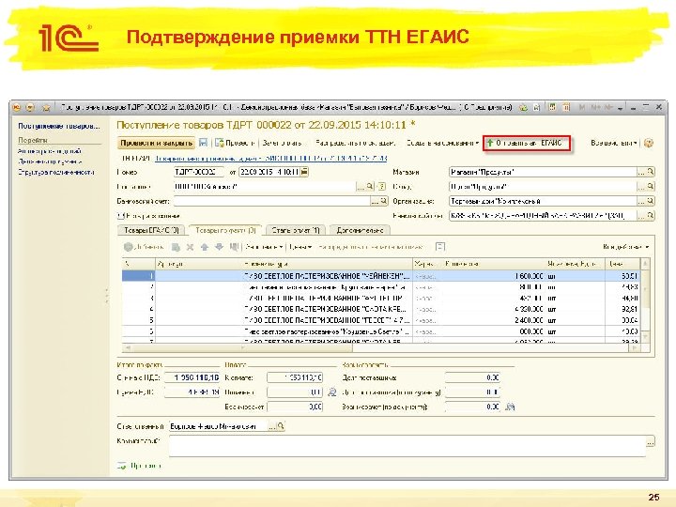Image resolution: width=676 pixels, height=507 pixels.
Task: Click the forward arrow icon in title bar
Action: point(30,107)
